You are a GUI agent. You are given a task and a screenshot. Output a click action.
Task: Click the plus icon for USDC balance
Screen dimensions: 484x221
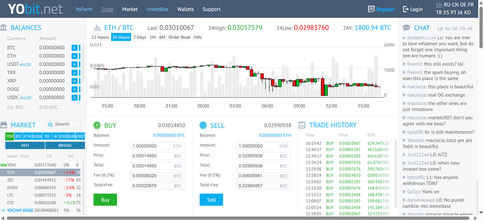(74, 98)
